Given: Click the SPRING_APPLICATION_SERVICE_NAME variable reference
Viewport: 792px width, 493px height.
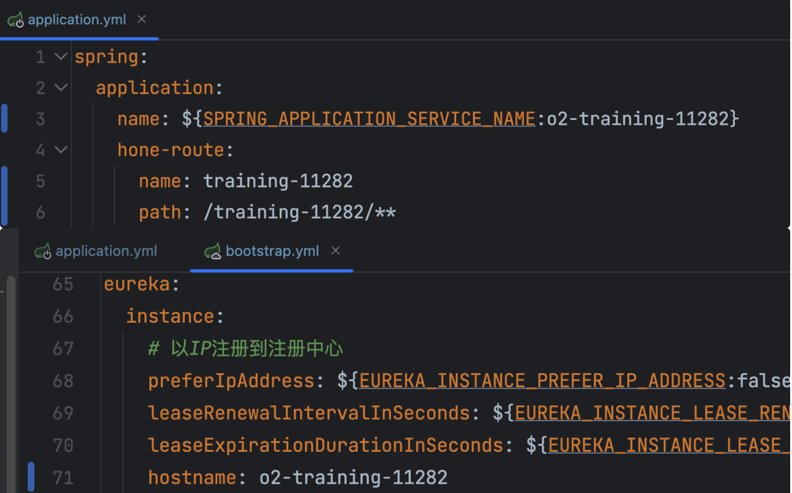Looking at the screenshot, I should point(369,119).
